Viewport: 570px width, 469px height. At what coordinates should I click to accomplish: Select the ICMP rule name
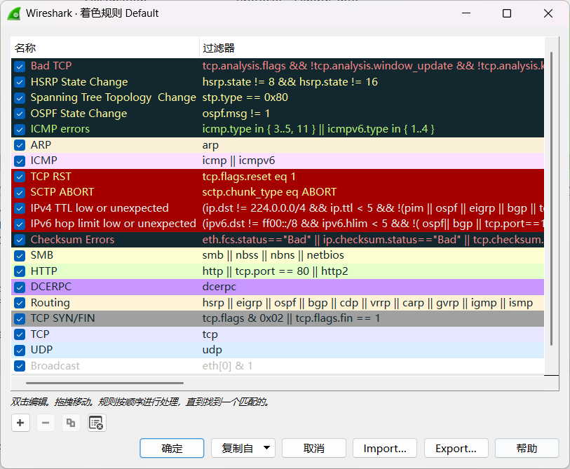pos(43,161)
